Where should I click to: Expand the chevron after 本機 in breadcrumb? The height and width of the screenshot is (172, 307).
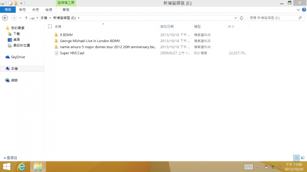50,18
